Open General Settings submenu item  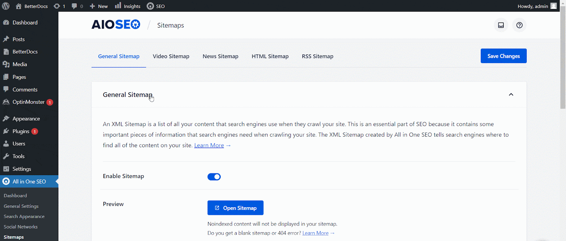point(21,206)
